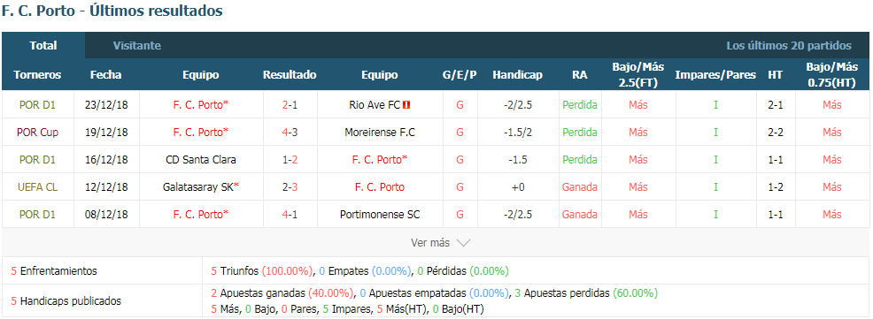Click the 4-3 result against Moreirense
873x319 pixels.
[x=290, y=133]
